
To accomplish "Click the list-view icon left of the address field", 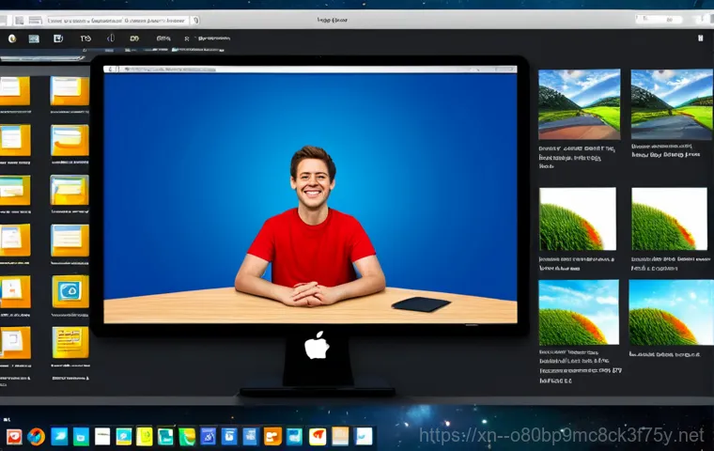I will click(x=35, y=21).
